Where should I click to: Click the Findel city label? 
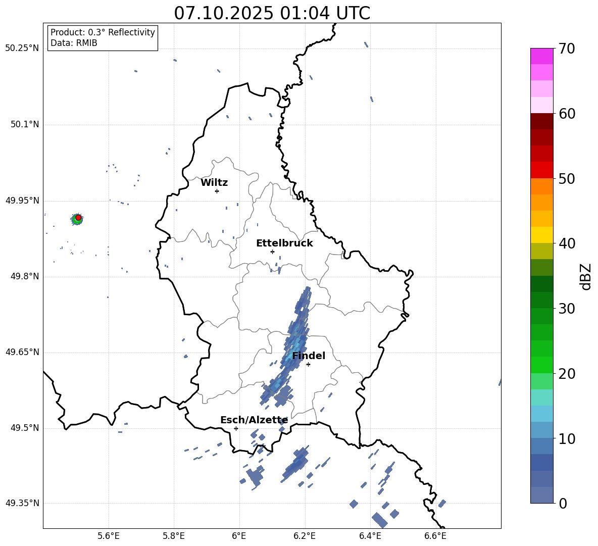tap(309, 356)
